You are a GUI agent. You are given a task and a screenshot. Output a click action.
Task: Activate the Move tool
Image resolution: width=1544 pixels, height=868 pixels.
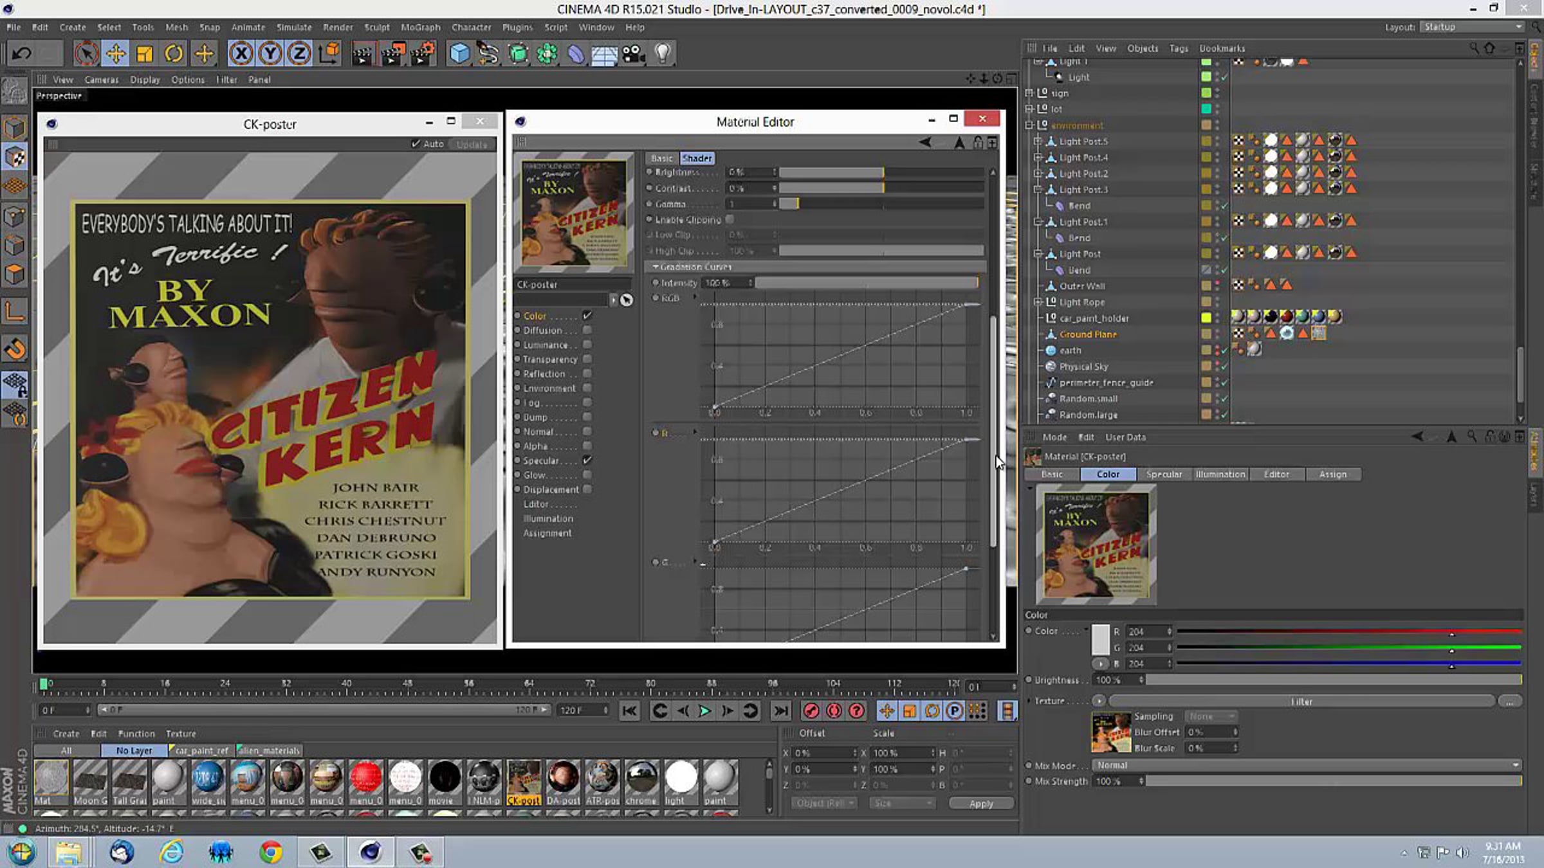tap(116, 54)
